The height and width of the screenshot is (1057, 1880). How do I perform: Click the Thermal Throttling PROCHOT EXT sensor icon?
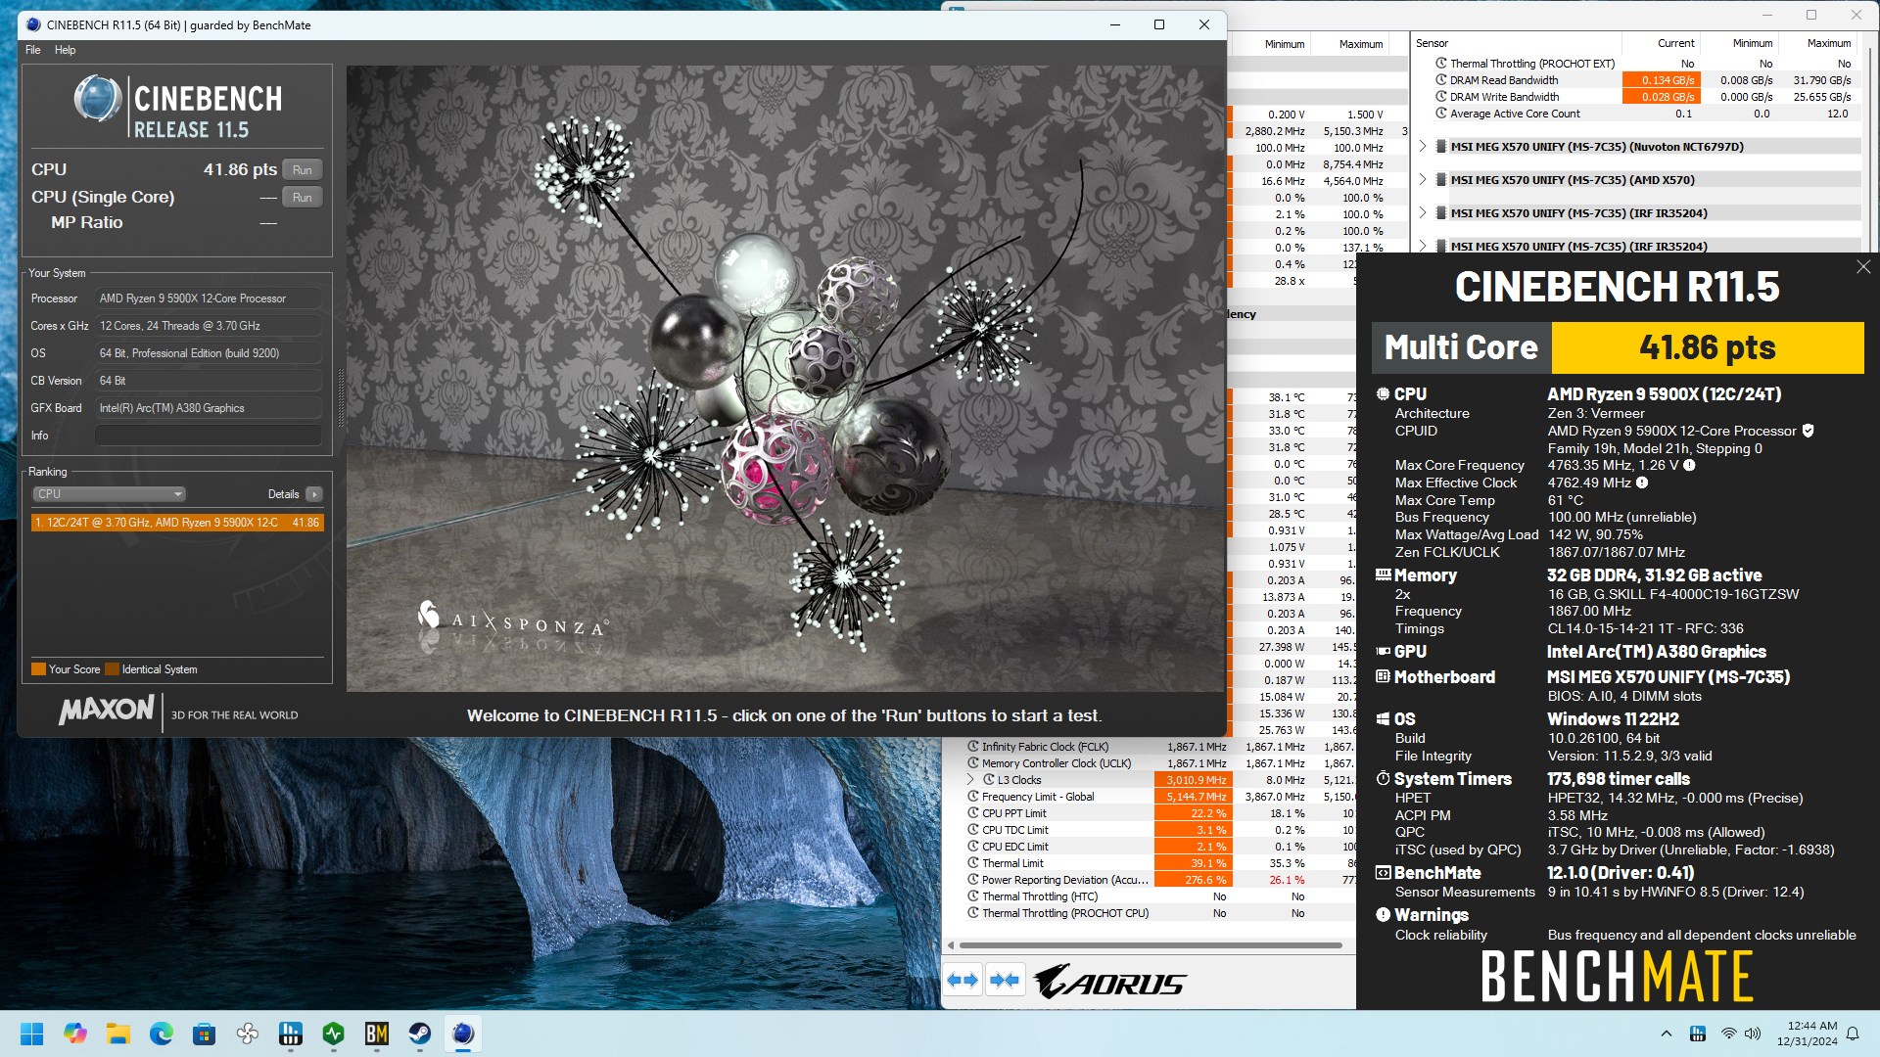coord(1441,64)
